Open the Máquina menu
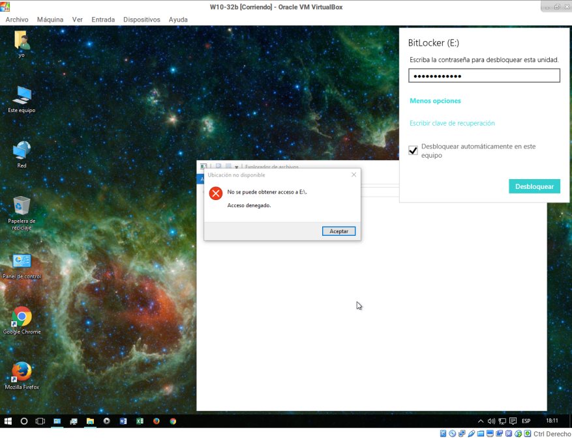 pos(50,20)
